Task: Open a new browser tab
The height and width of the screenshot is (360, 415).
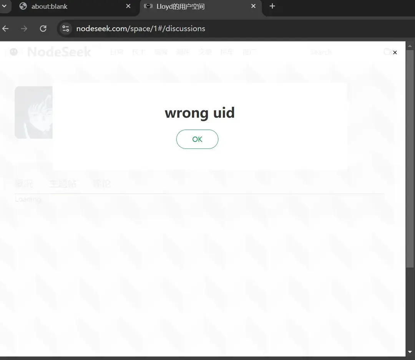Action: pos(272,6)
